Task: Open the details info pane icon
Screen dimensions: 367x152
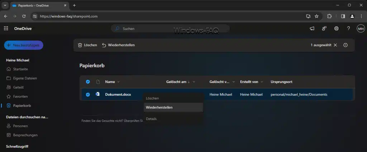Action: (x=345, y=45)
